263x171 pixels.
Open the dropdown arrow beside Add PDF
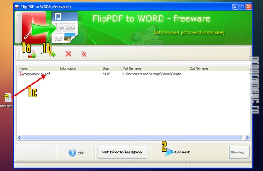coord(42,54)
